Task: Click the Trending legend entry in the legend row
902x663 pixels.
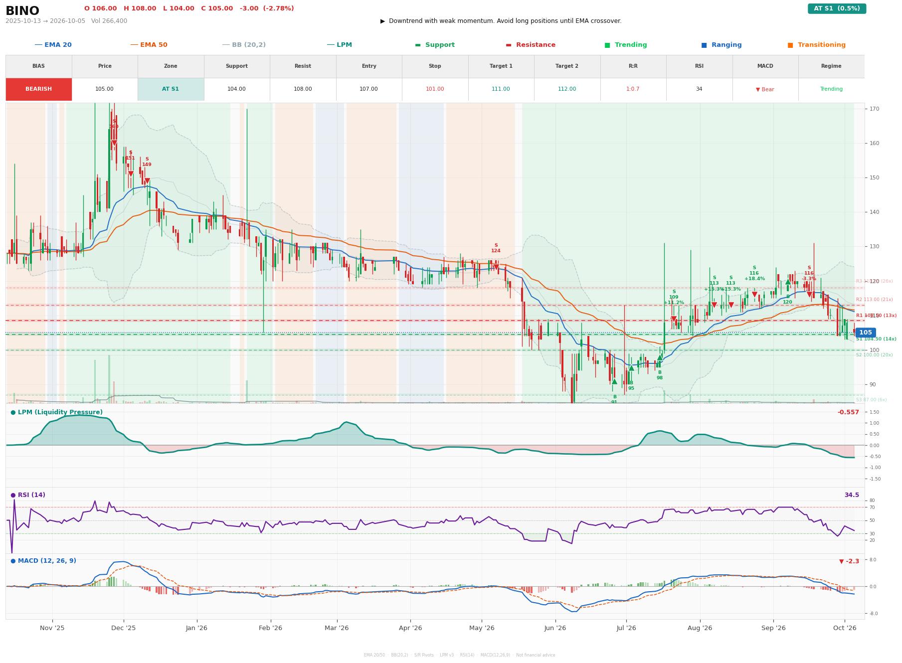Action: (625, 45)
